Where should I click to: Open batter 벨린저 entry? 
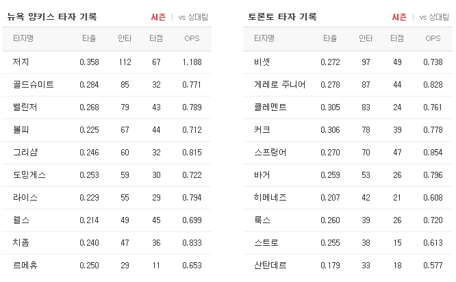(x=25, y=107)
